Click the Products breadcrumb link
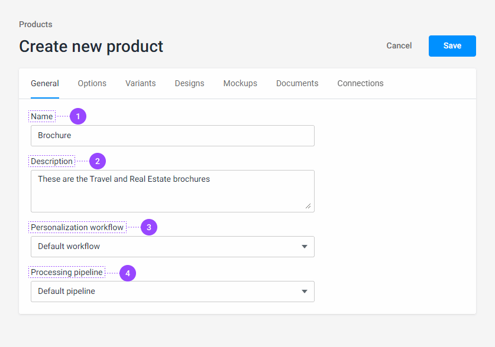Viewport: 495px width, 347px height. tap(35, 24)
